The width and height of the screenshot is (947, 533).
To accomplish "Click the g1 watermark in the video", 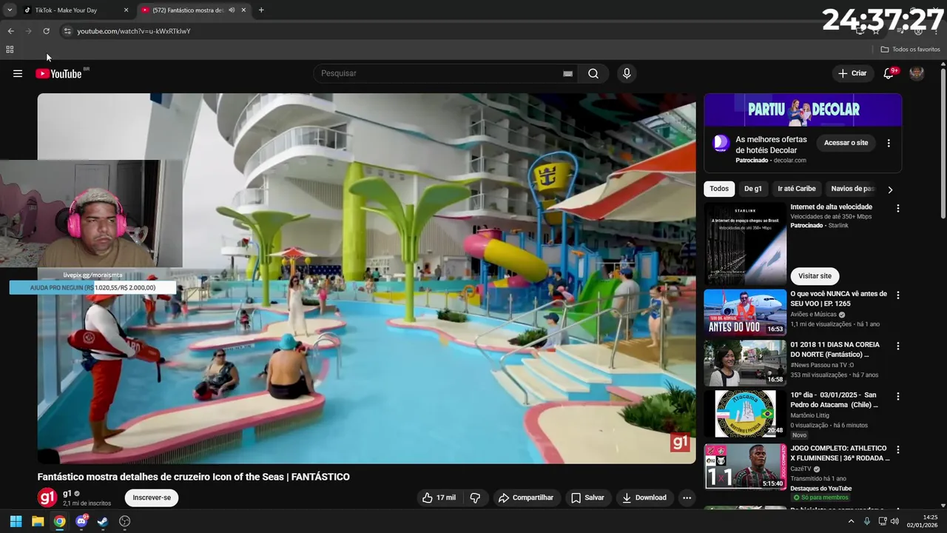I will point(680,443).
